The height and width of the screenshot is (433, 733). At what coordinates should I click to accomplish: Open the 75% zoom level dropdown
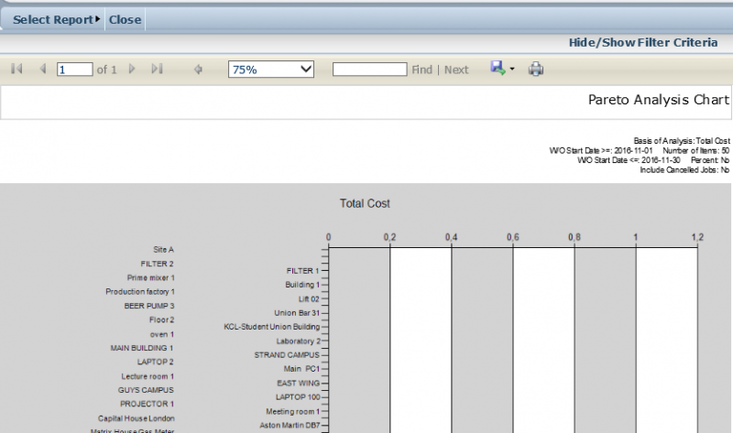pos(270,69)
